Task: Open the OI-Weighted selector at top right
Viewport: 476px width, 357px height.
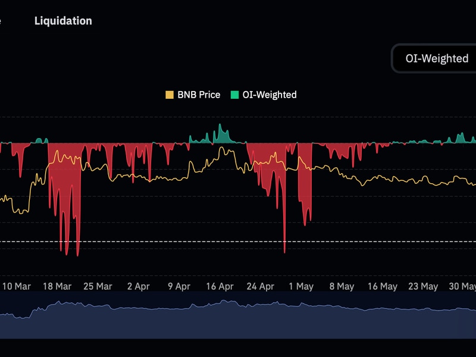Action: click(437, 59)
